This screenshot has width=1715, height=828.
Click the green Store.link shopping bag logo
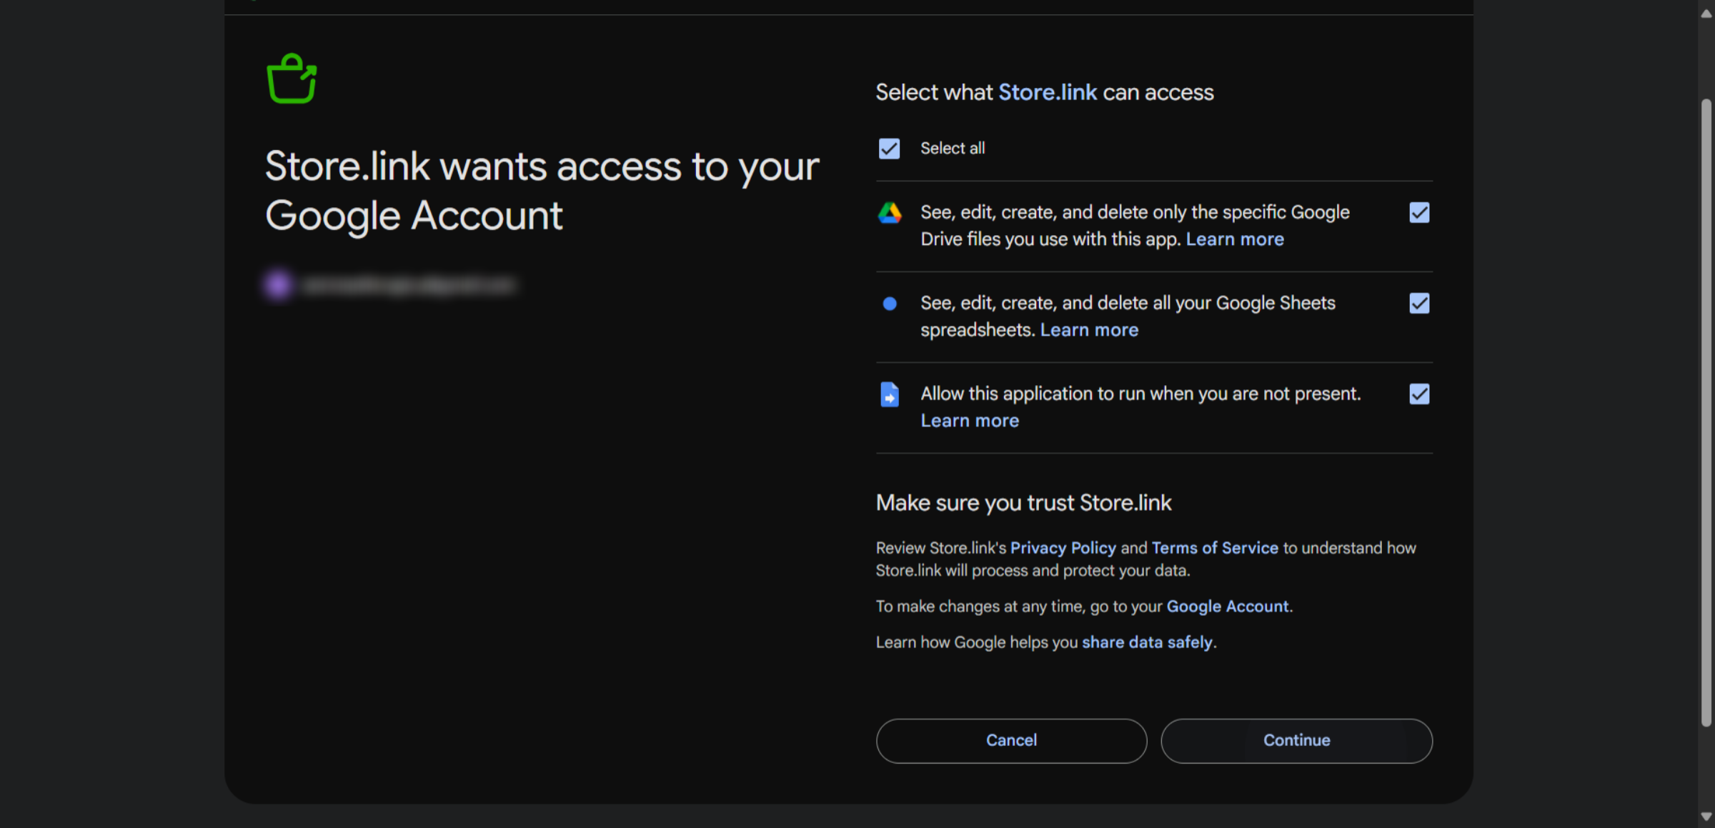point(291,77)
